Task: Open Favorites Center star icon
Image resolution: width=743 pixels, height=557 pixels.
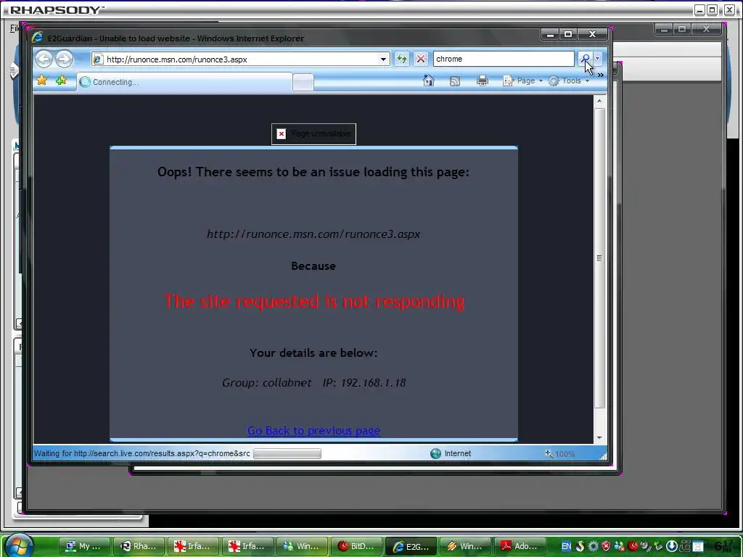Action: [x=41, y=81]
